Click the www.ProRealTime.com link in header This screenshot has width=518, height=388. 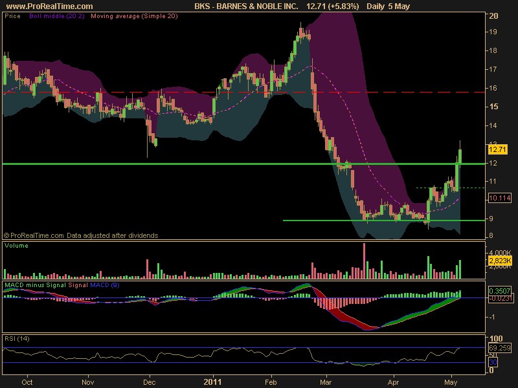tap(50, 6)
